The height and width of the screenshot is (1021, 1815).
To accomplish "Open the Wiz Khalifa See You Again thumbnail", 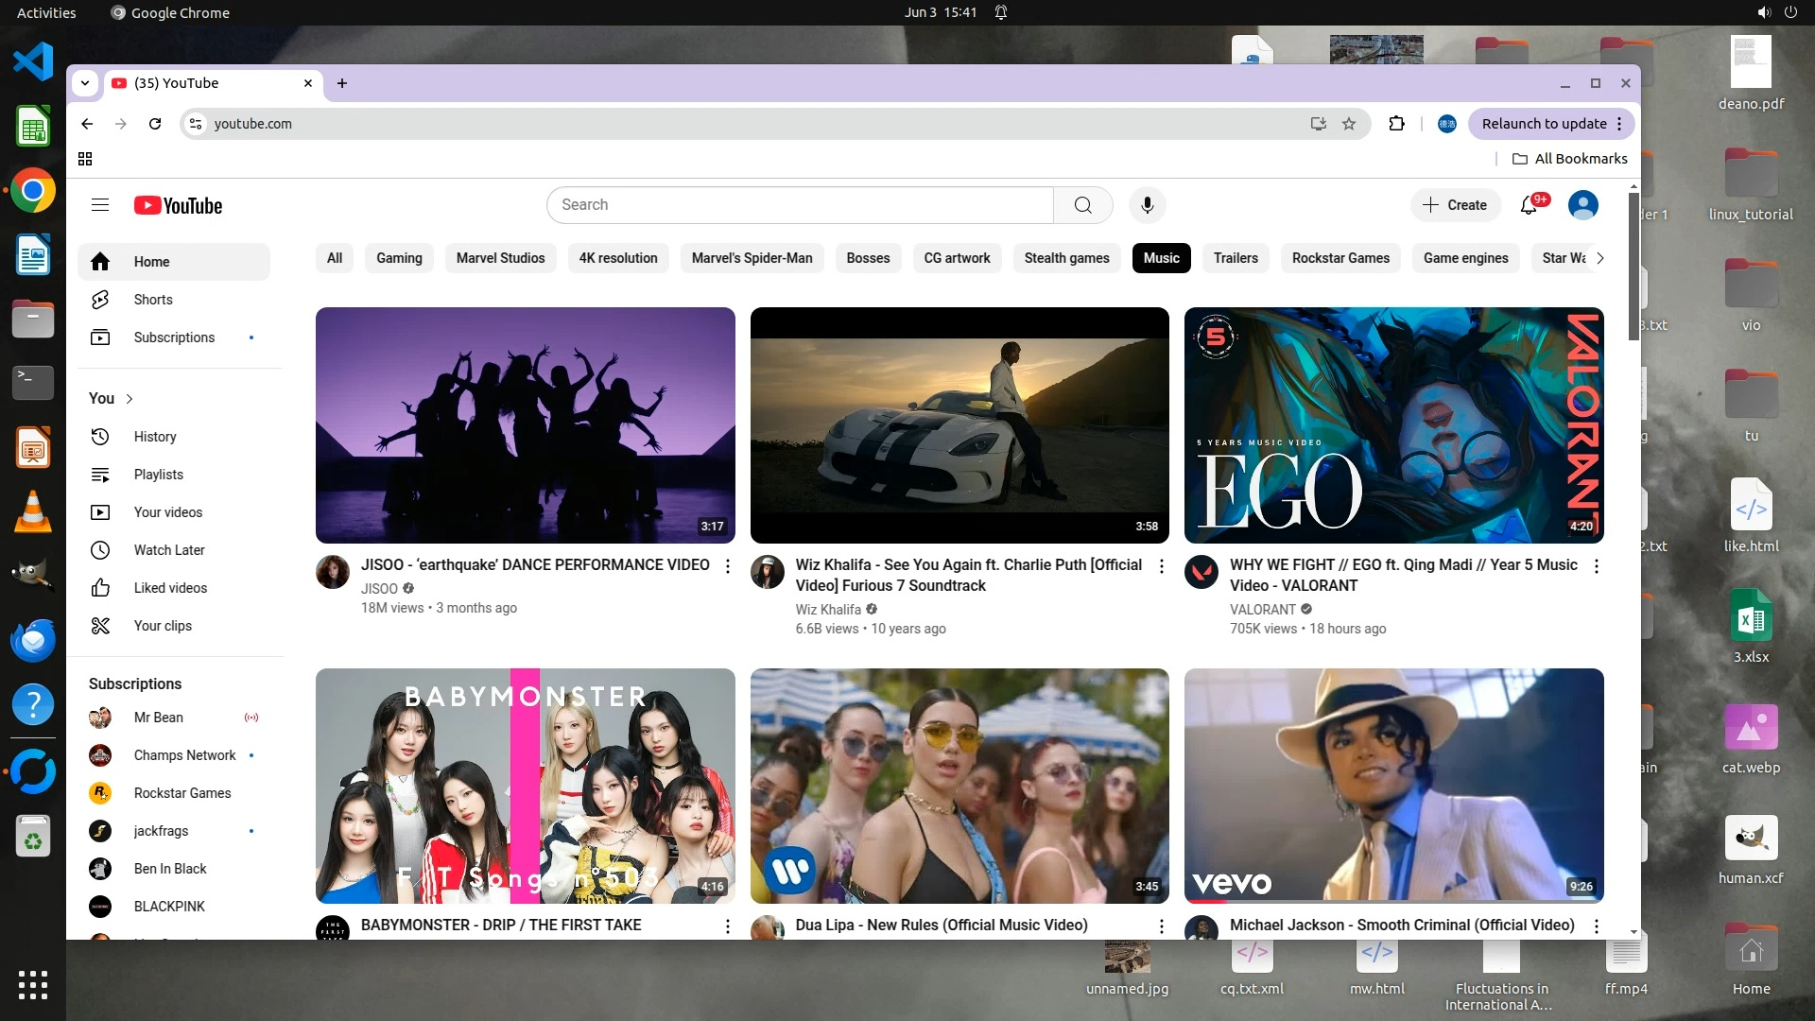I will coord(959,424).
